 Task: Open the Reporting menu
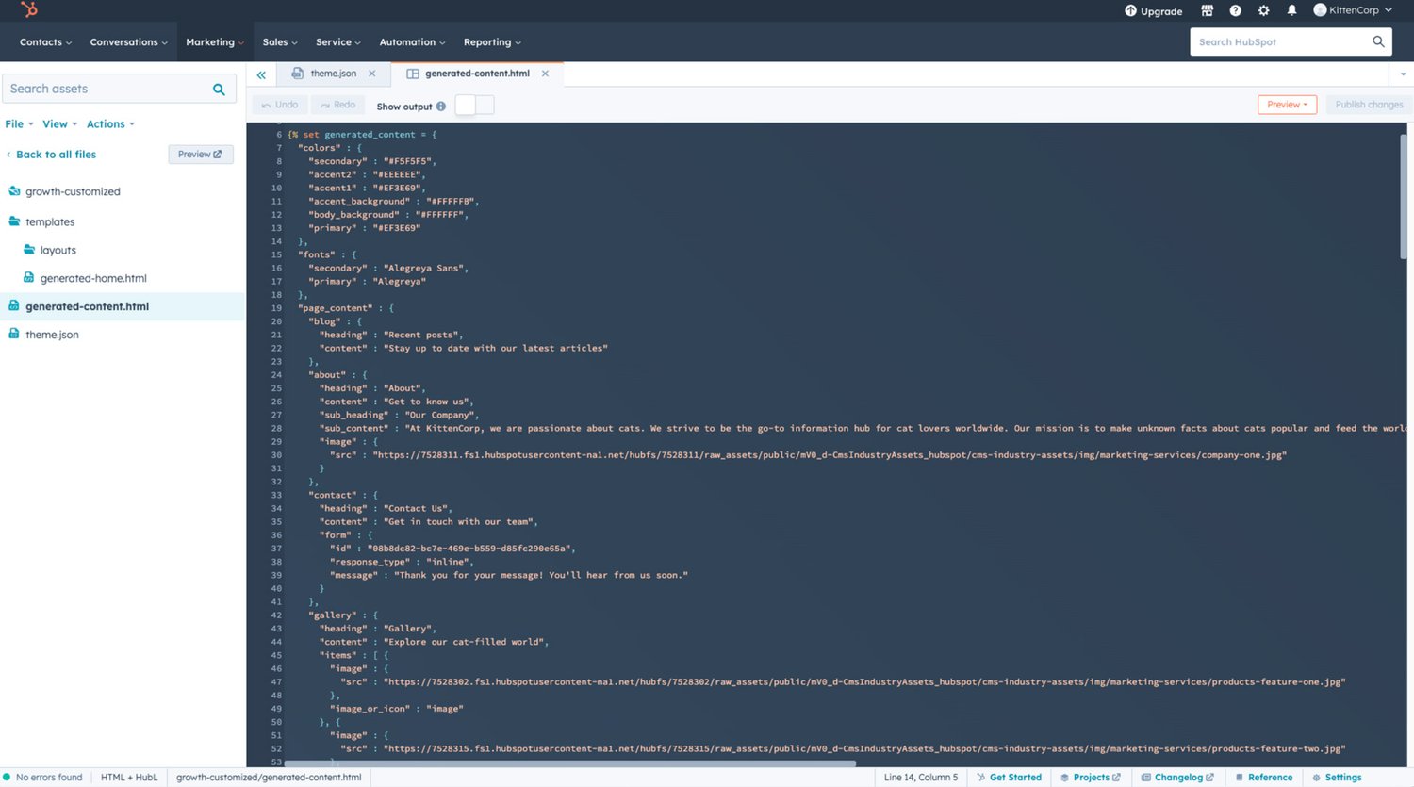coord(492,42)
